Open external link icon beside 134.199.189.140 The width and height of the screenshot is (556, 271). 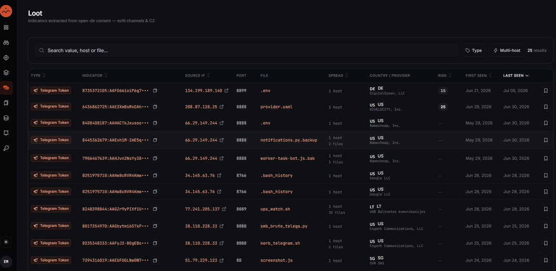click(x=227, y=91)
